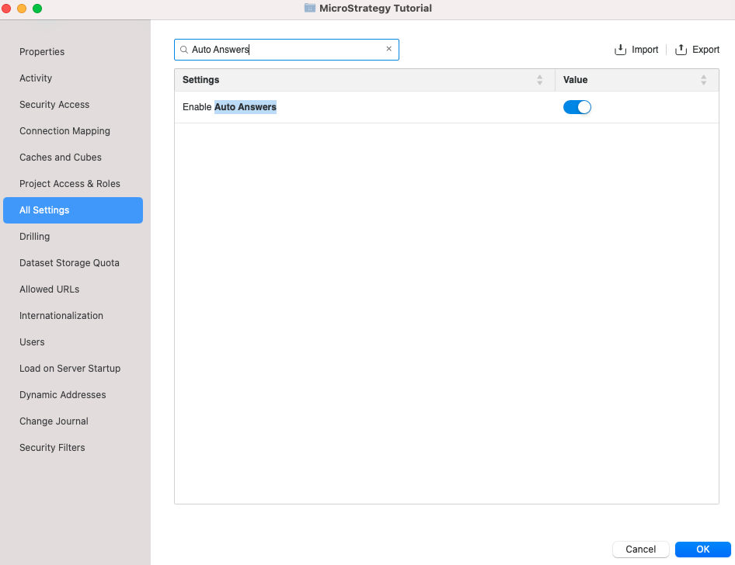The height and width of the screenshot is (565, 735).
Task: Open the Drilling section
Action: (34, 237)
